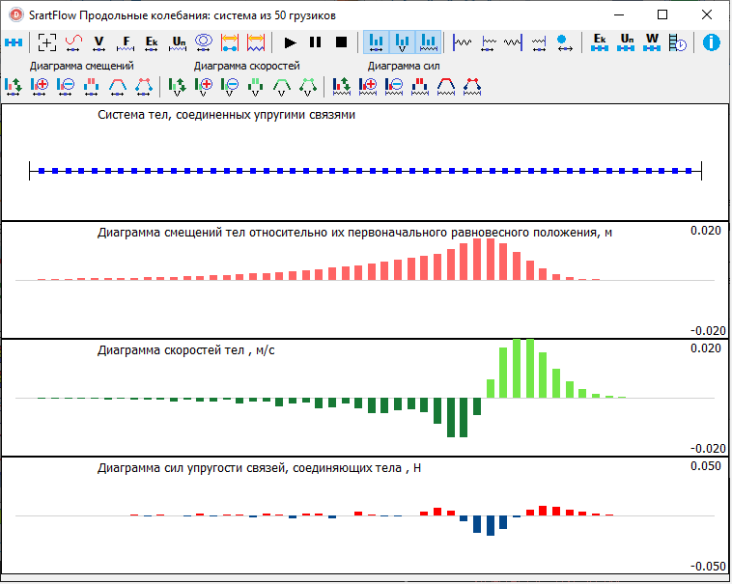Click the displacement diagram title text

354,233
